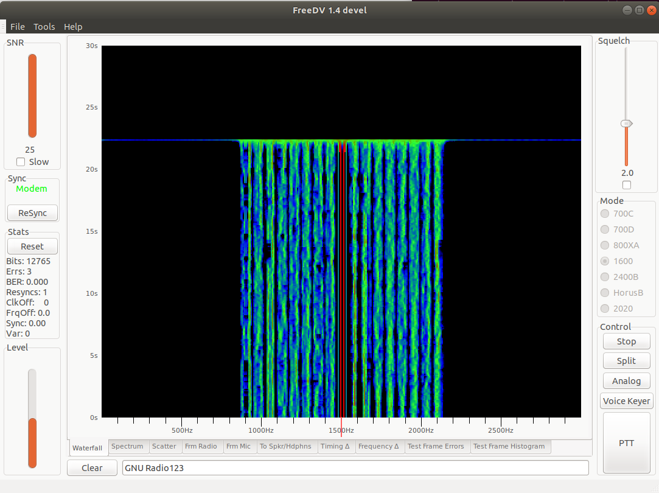Image resolution: width=659 pixels, height=493 pixels.
Task: Click the Stop control button
Action: (x=626, y=341)
